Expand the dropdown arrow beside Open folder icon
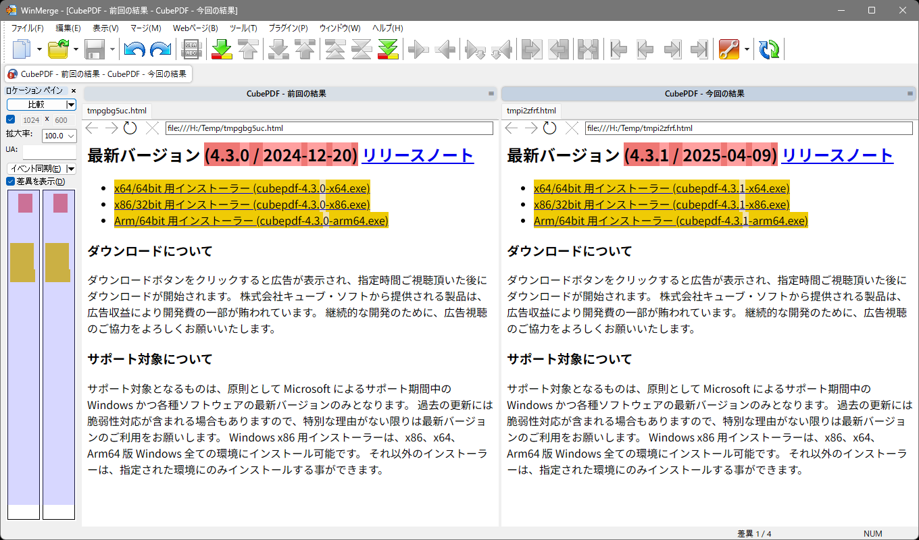The image size is (919, 540). click(76, 49)
